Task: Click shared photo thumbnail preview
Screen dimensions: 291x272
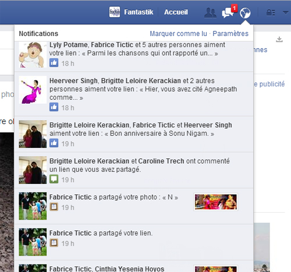Action: [x=215, y=202]
